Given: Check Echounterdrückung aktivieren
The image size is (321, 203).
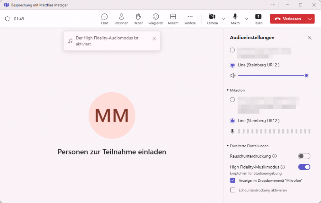Looking at the screenshot, I should (233, 190).
